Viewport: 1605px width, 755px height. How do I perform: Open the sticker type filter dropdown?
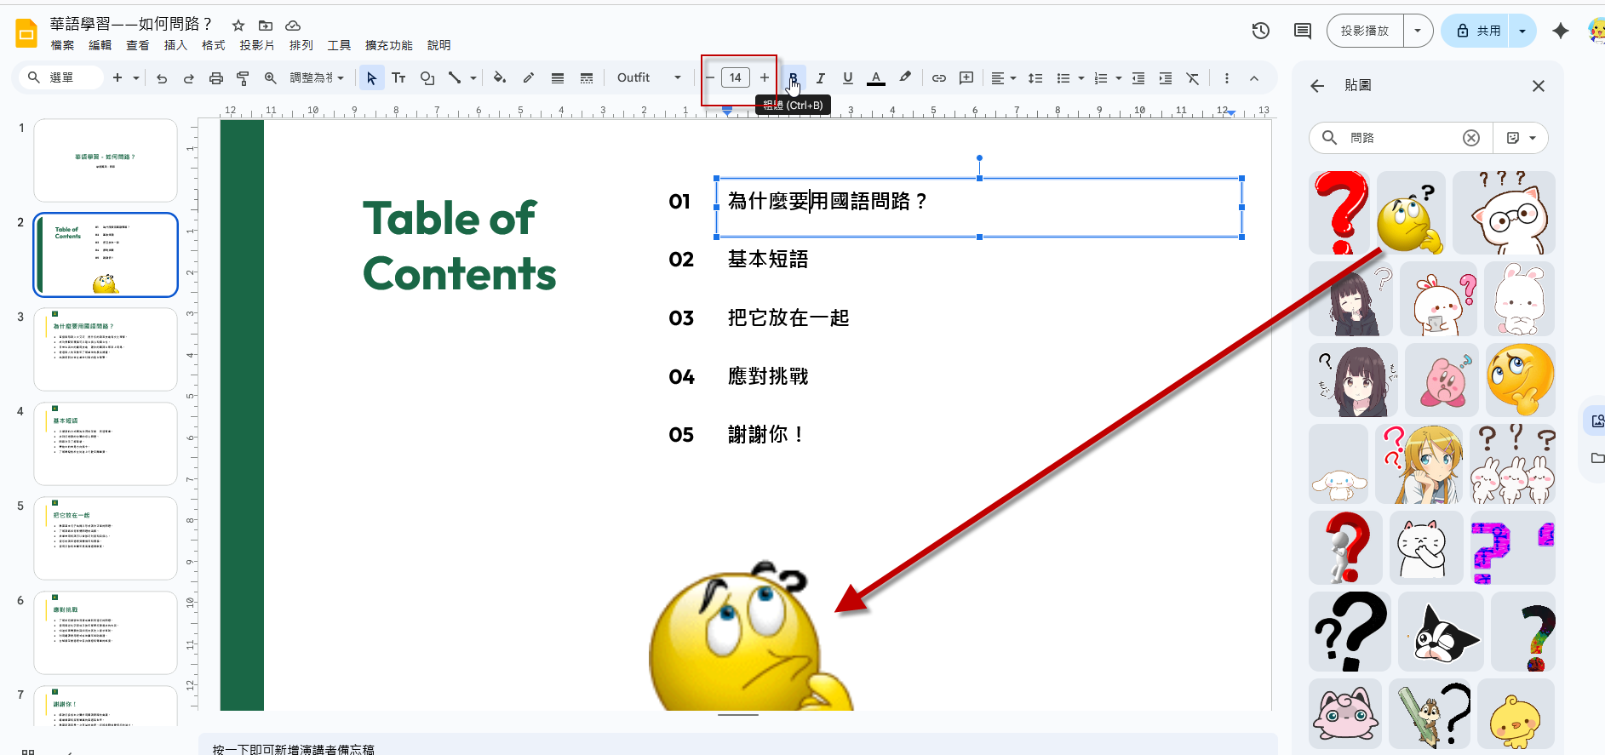[x=1522, y=138]
